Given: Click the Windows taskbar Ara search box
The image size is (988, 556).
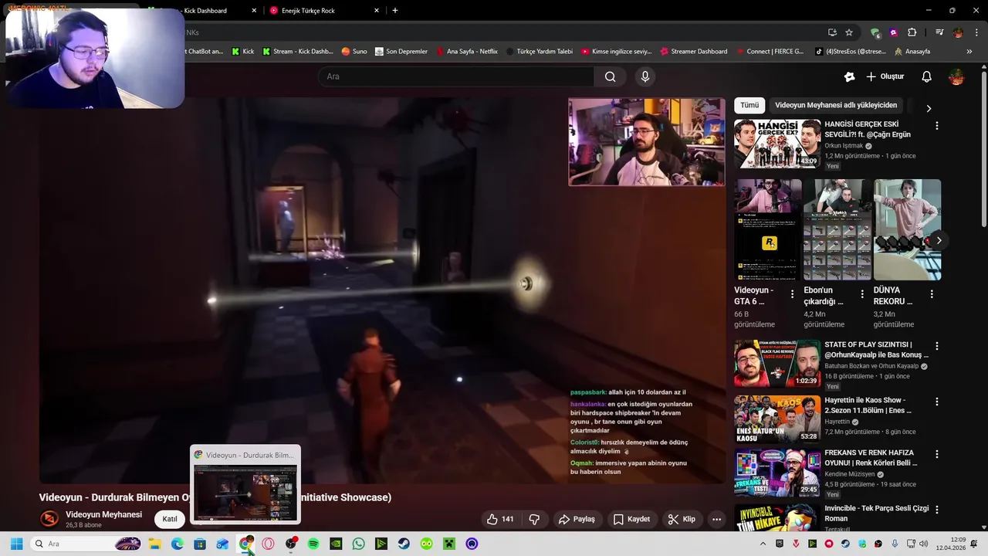Looking at the screenshot, I should tap(86, 544).
